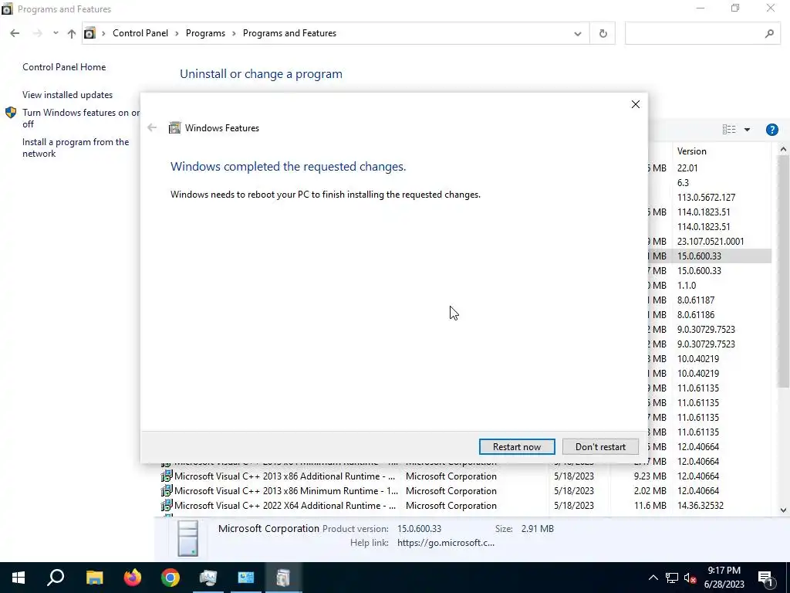Click the scroll down arrow of program list

(x=783, y=510)
